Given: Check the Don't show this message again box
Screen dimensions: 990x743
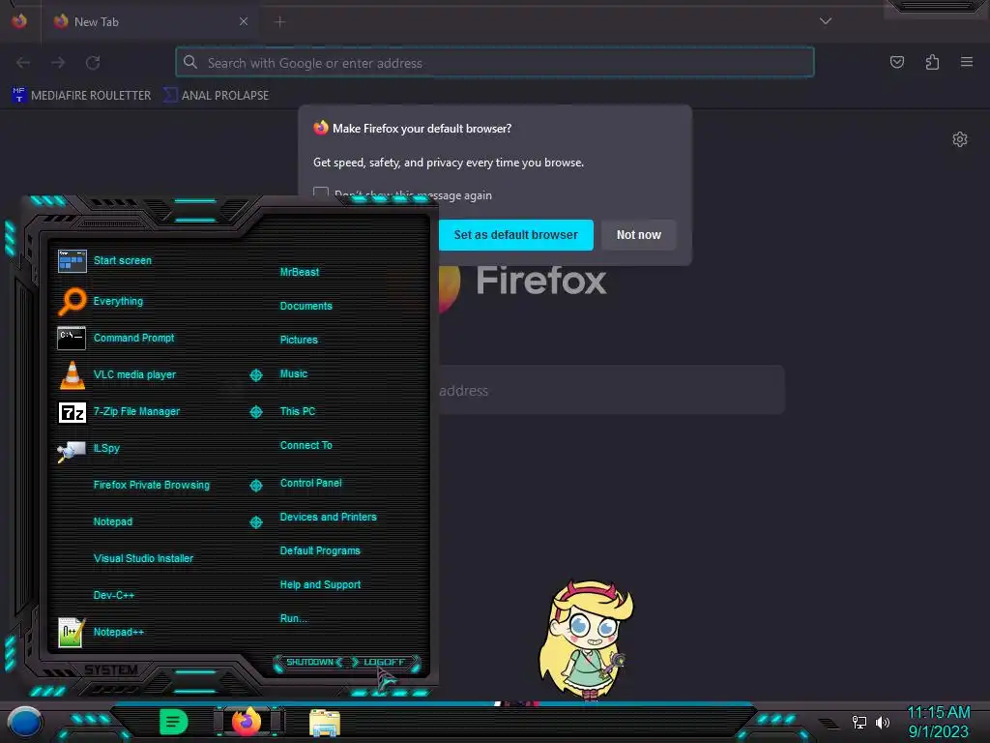Looking at the screenshot, I should point(321,193).
